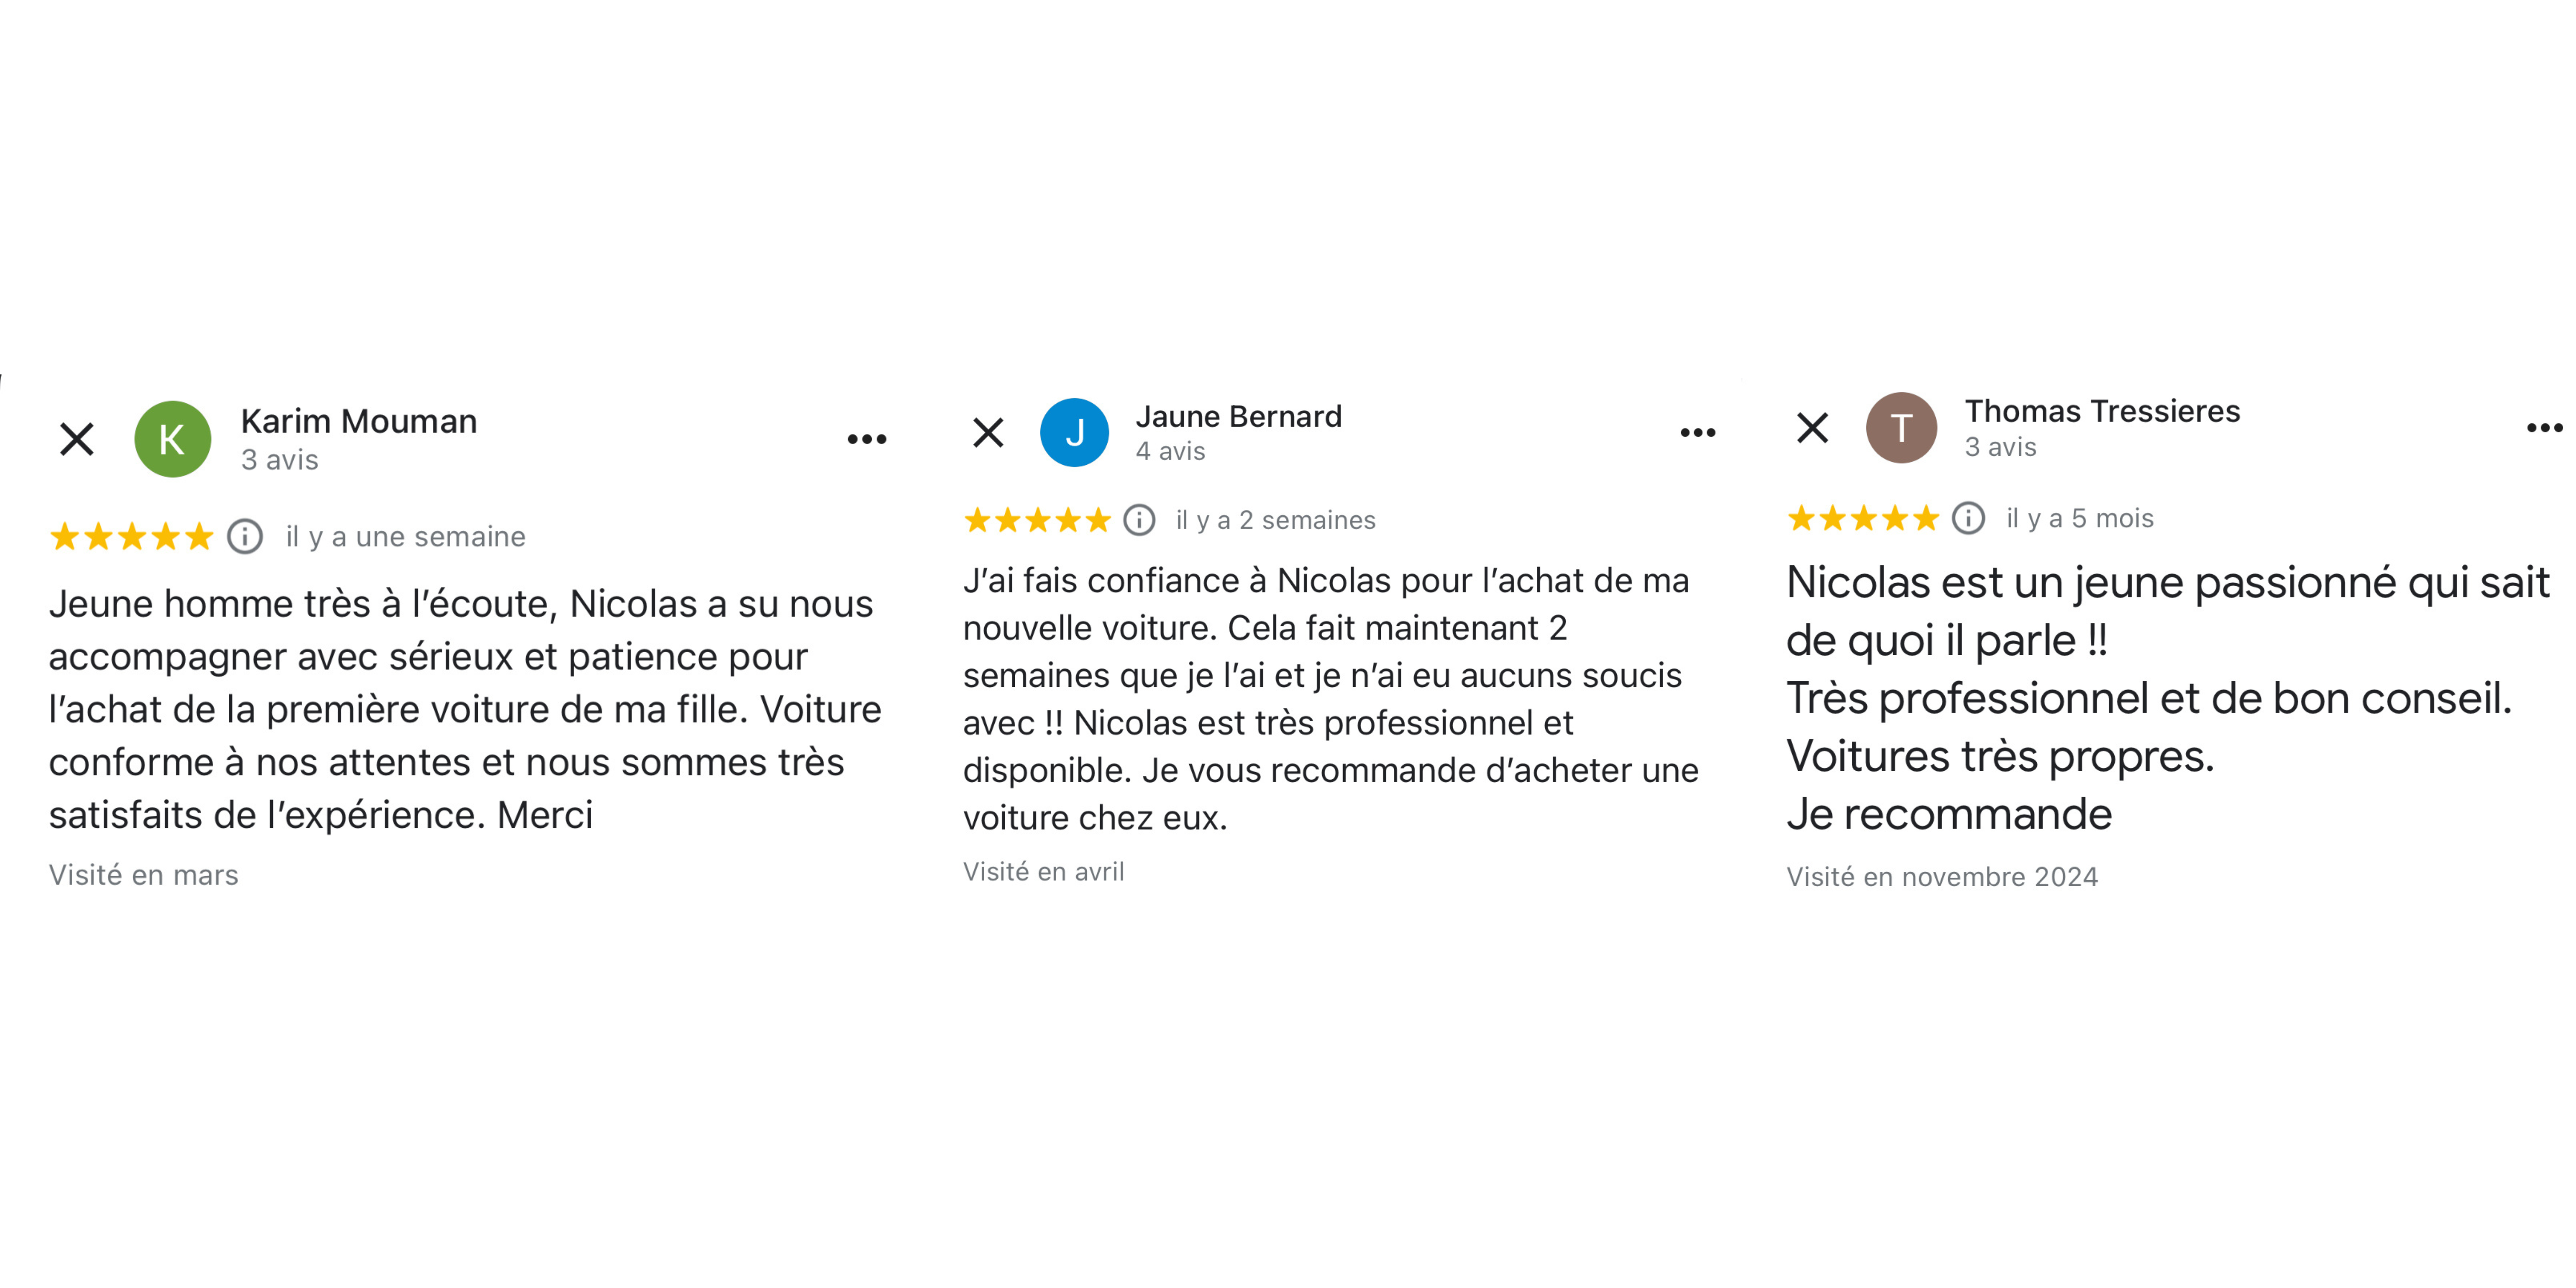This screenshot has height=1288, width=2576.
Task: Open three-dot menu for Jaune Bernard's review
Action: (1697, 433)
